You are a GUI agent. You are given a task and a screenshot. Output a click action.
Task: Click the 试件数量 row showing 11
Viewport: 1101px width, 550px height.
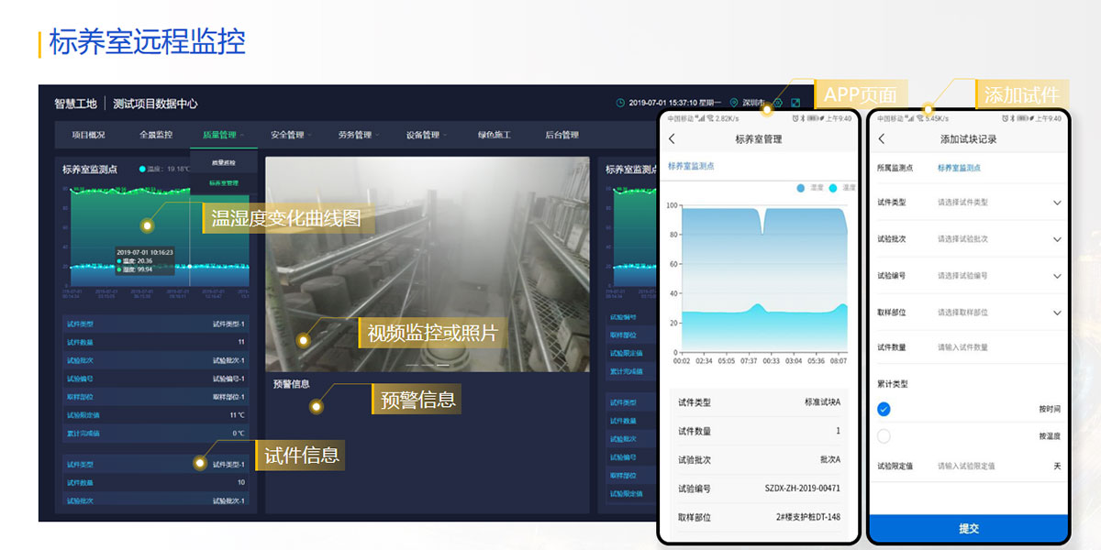[x=156, y=342]
